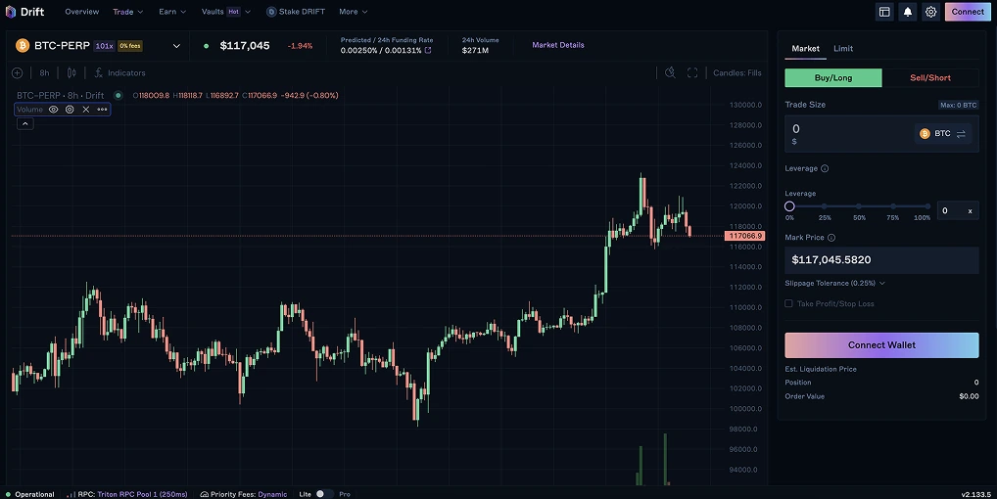The image size is (997, 499).
Task: Click the add compare plus icon on chart toolbar
Action: click(x=18, y=73)
